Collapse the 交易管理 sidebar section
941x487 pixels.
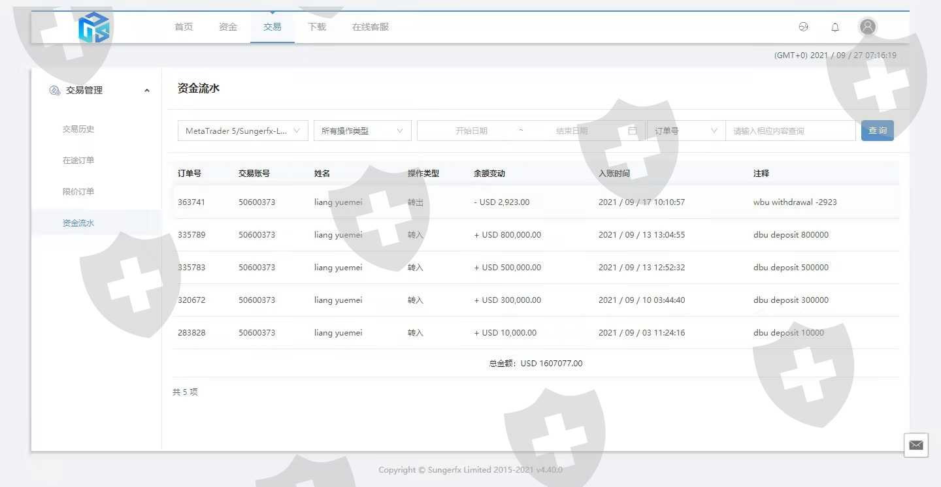(147, 90)
